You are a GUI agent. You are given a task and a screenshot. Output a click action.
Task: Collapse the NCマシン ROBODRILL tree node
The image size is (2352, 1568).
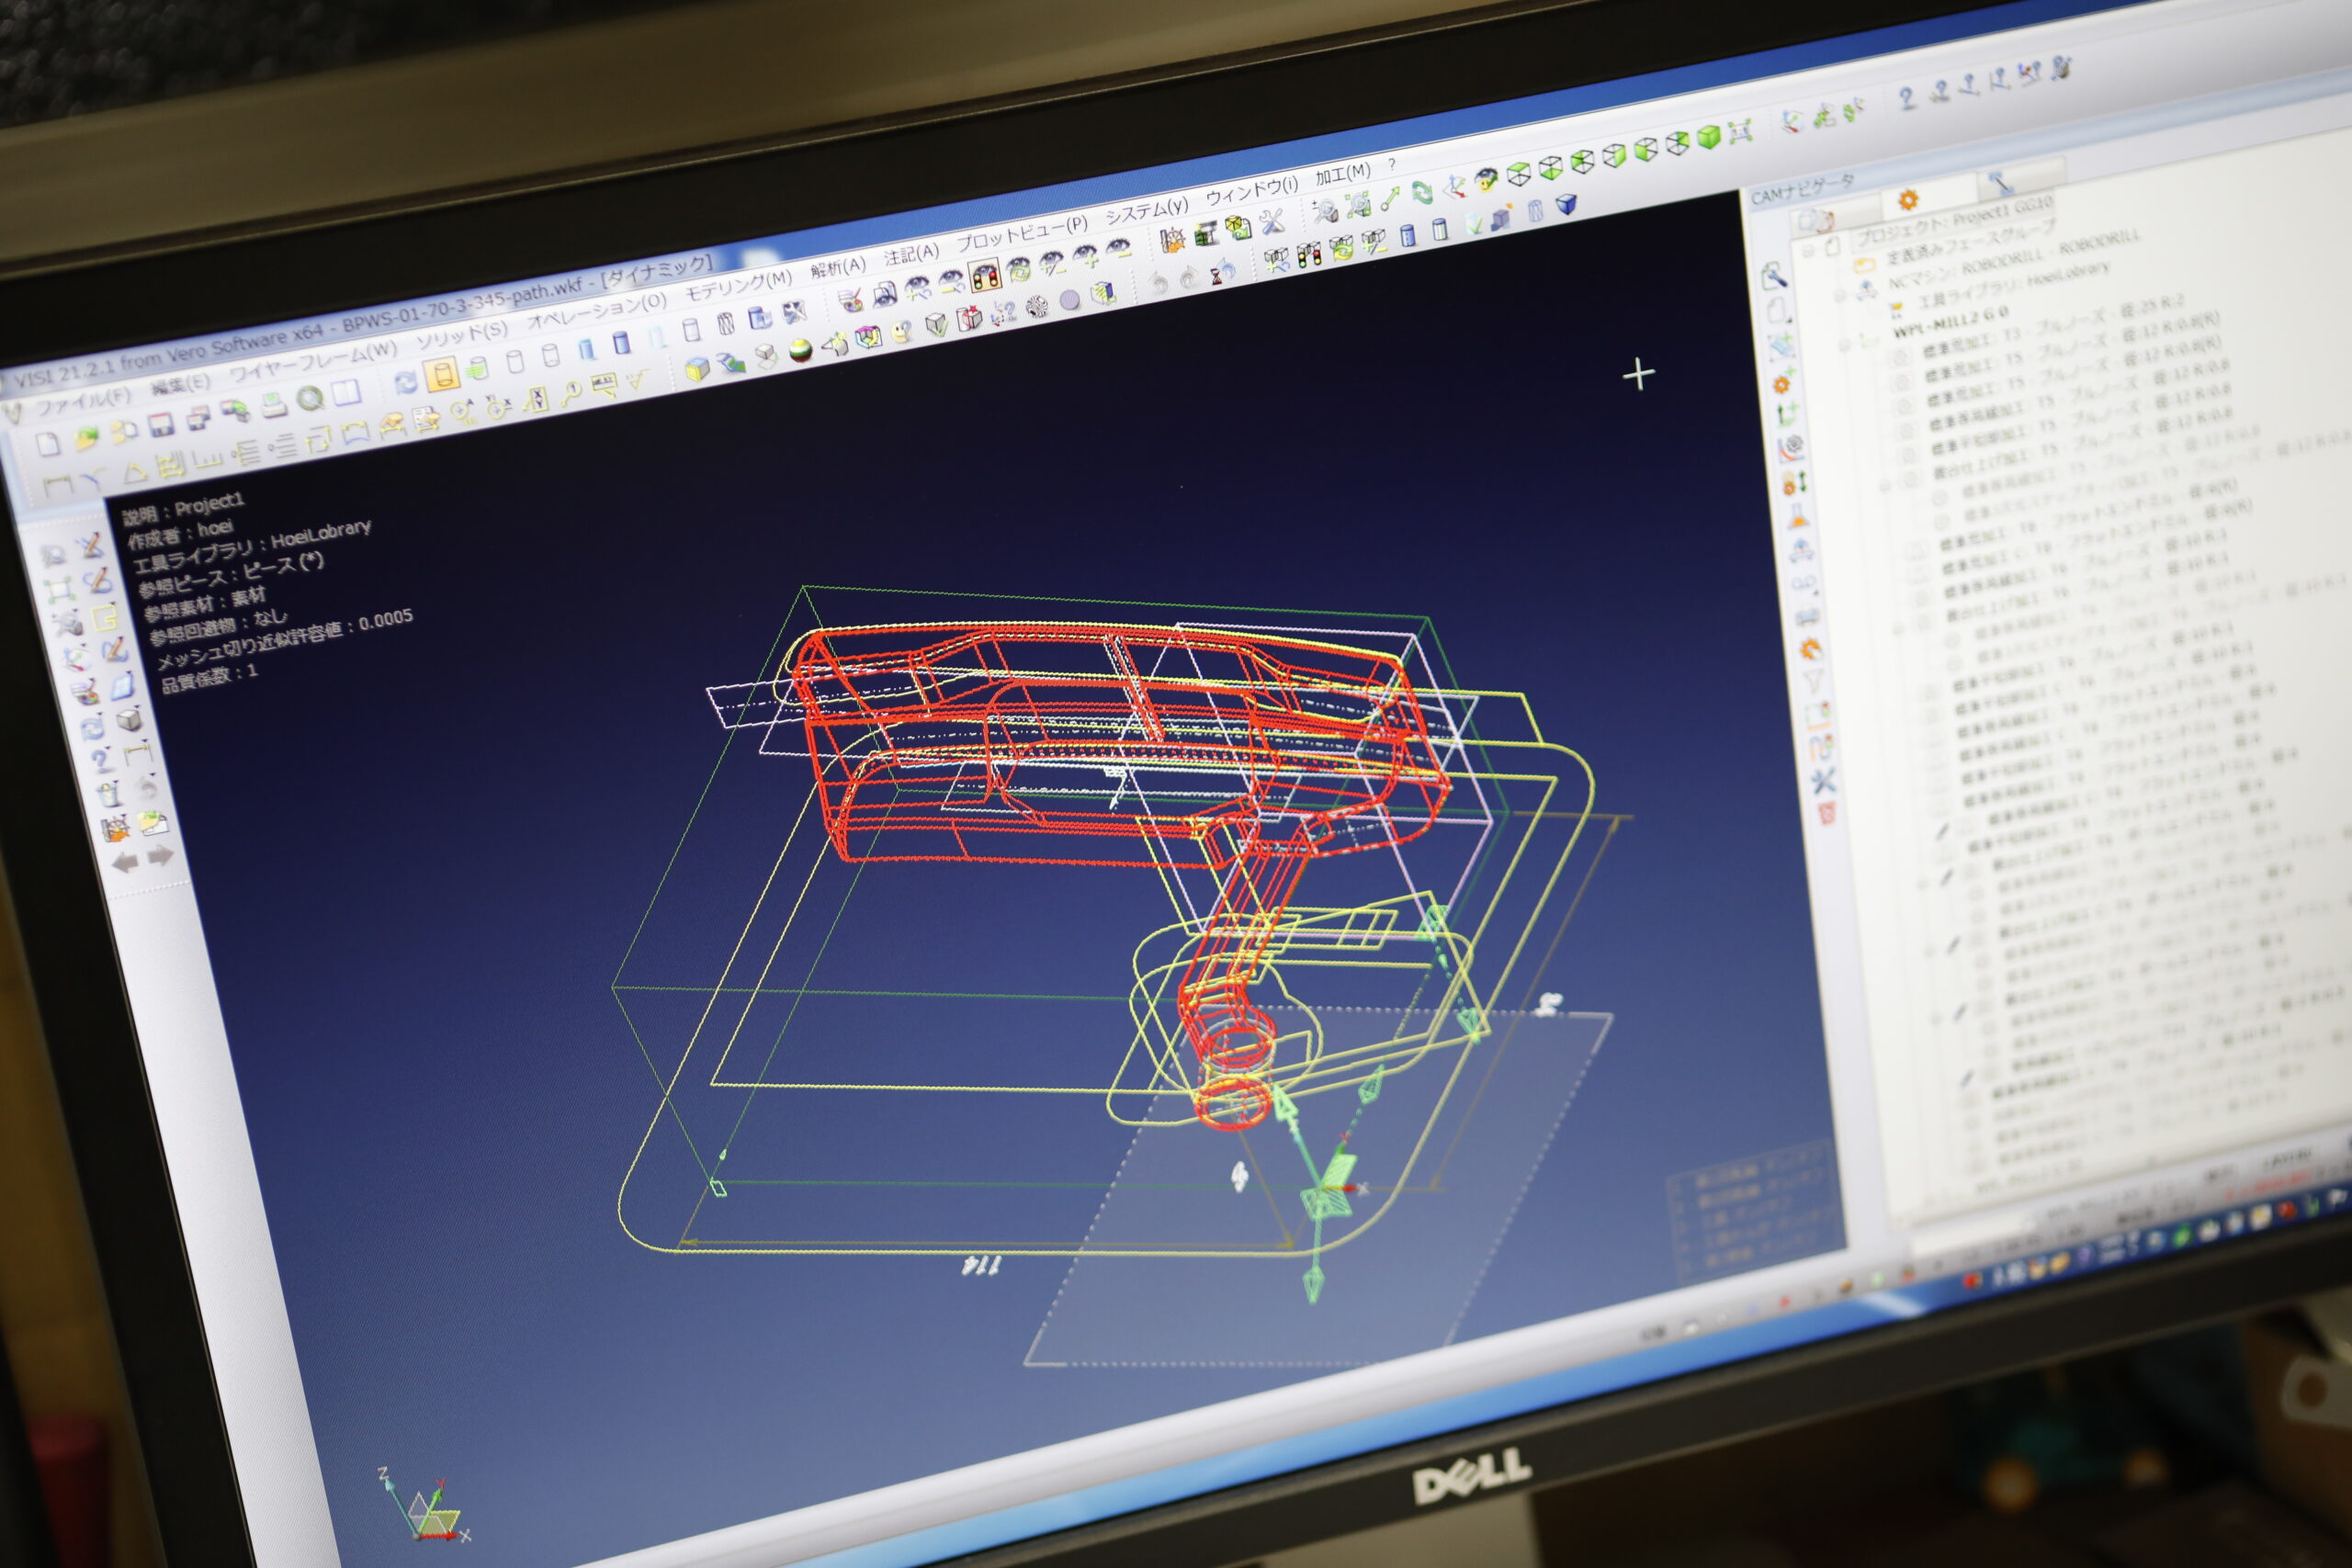[1838, 296]
